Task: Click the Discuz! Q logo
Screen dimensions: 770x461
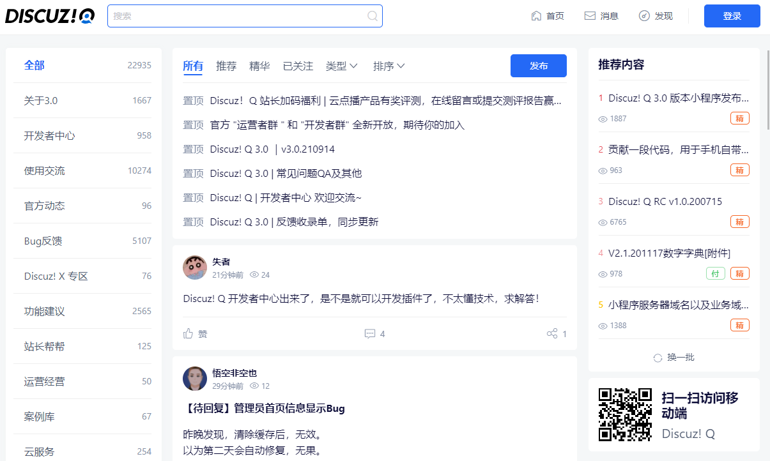Action: [x=50, y=16]
